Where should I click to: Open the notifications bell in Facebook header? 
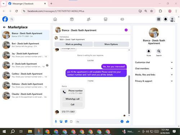pos(166,19)
